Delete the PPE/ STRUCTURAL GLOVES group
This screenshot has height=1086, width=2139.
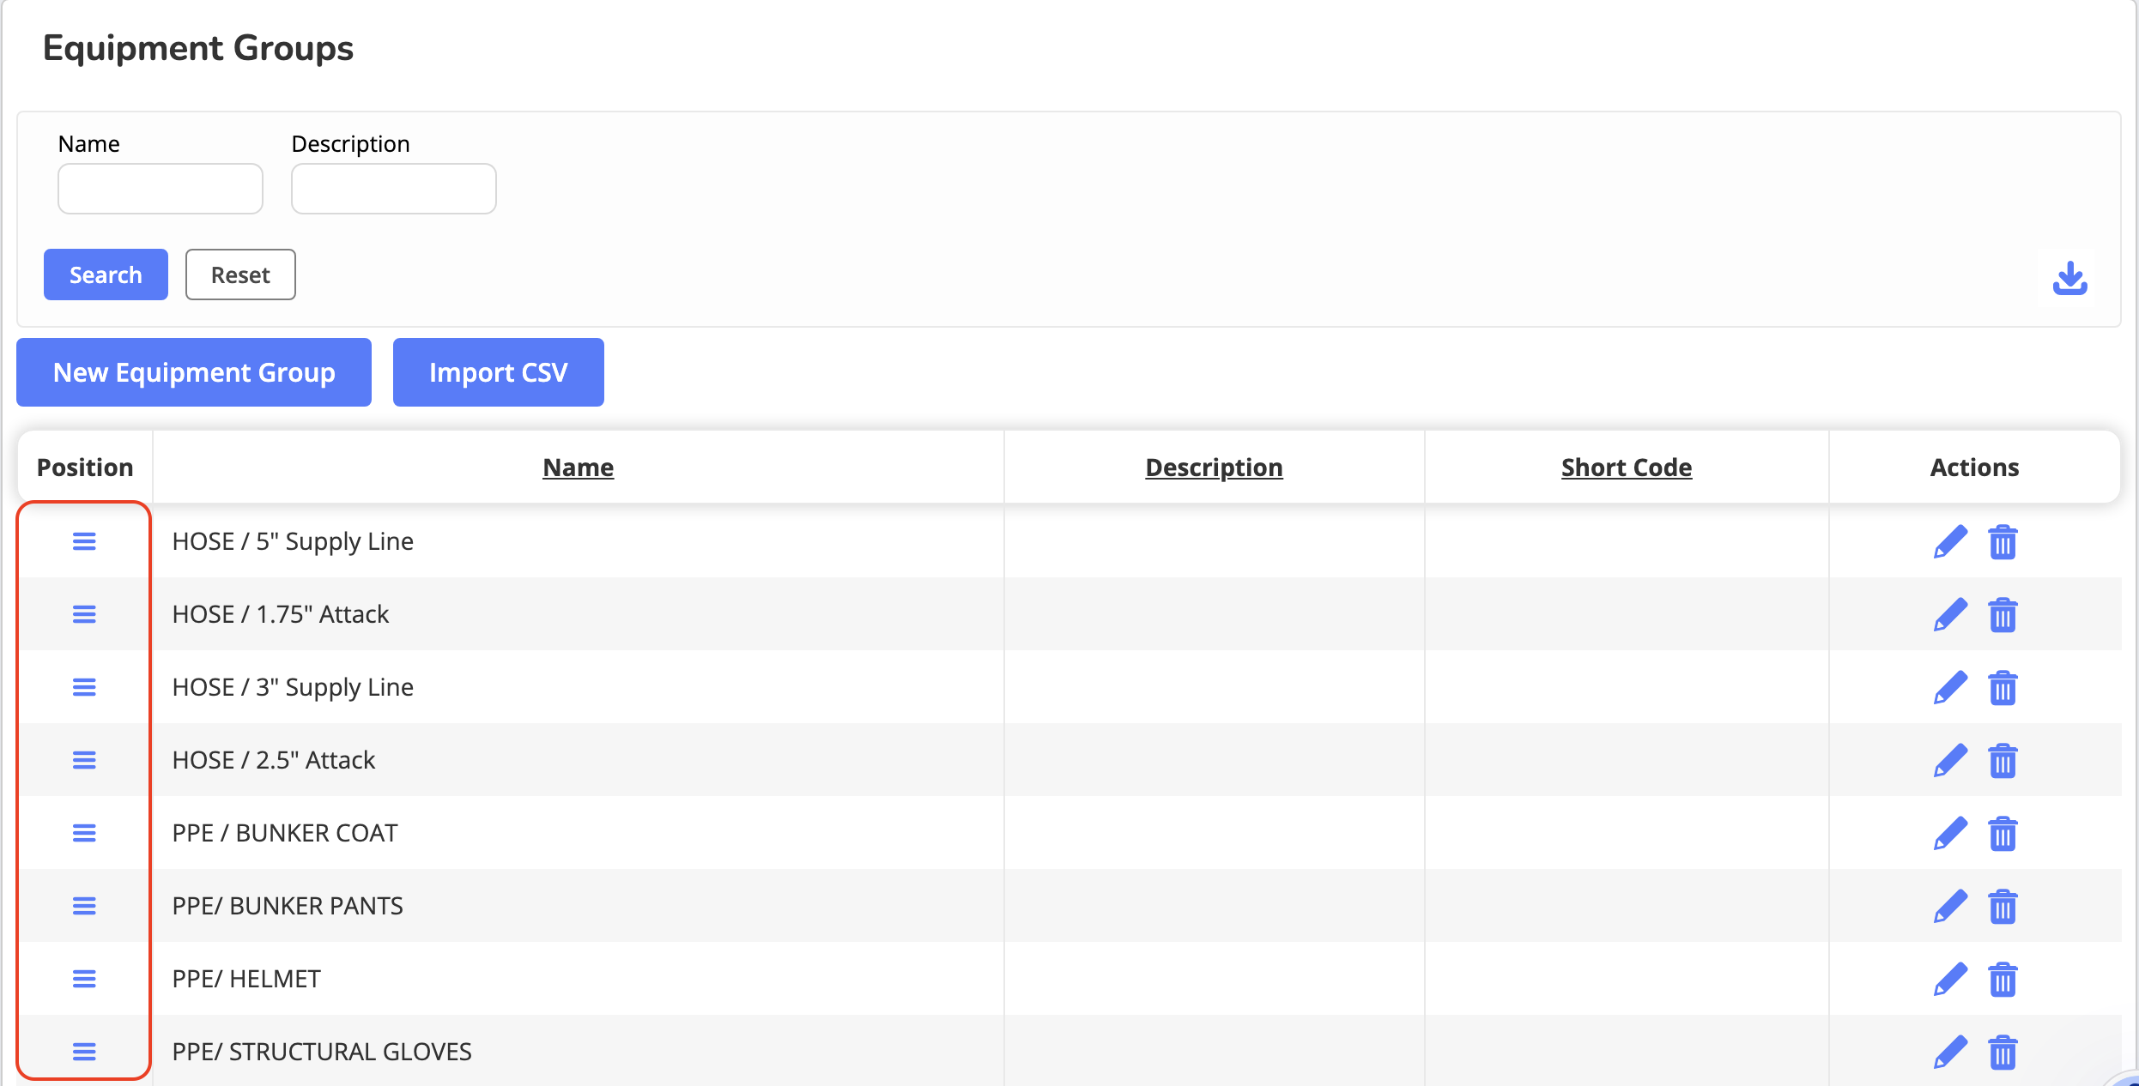click(2003, 1052)
